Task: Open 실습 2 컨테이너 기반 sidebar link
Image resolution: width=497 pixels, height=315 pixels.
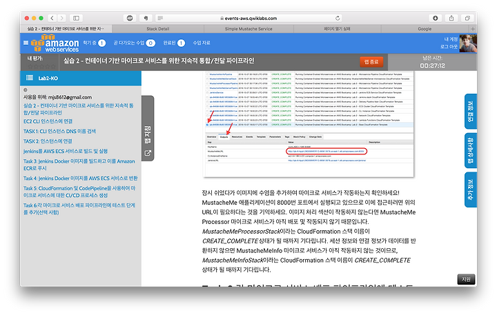Action: (x=78, y=109)
